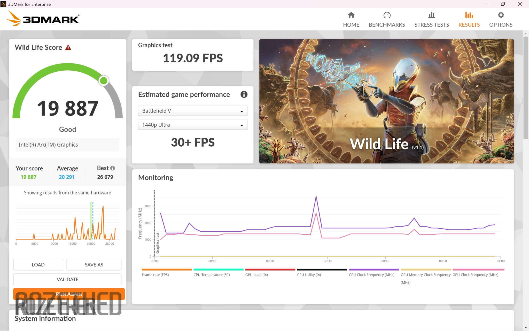The height and width of the screenshot is (331, 529).
Task: Click the red warning triangle icon
Action: pos(68,48)
